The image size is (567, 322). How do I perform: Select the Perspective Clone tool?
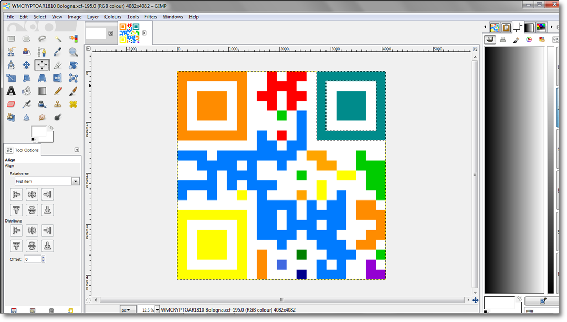tap(11, 117)
